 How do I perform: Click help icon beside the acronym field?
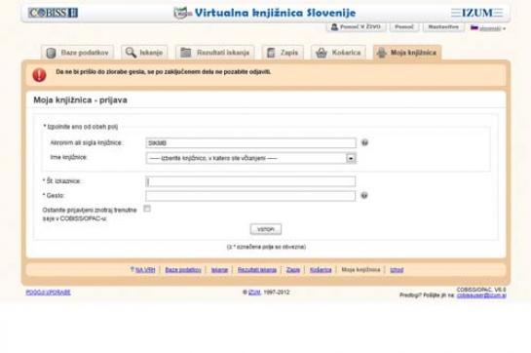click(x=364, y=142)
